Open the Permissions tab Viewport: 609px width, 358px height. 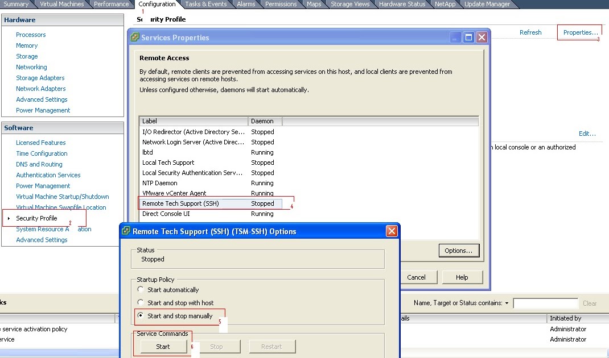(281, 4)
